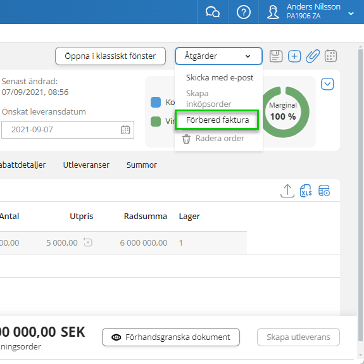
Task: Click the save diskette icon
Action: [x=276, y=56]
